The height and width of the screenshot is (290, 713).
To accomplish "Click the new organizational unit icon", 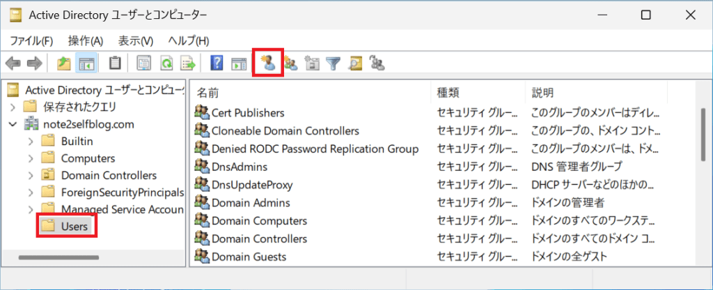I will [312, 63].
